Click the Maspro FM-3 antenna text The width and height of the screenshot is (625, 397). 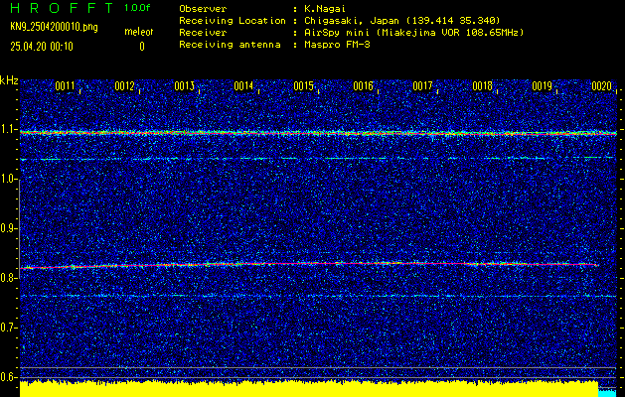[337, 45]
